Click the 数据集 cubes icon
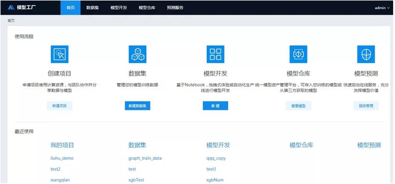 (137, 54)
